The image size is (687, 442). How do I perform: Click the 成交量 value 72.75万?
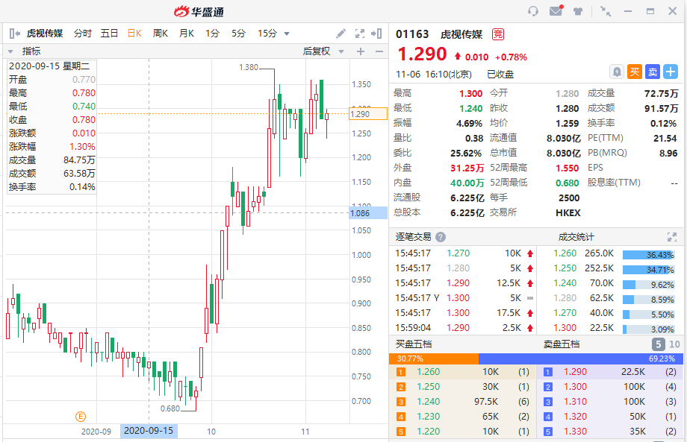[x=661, y=94]
